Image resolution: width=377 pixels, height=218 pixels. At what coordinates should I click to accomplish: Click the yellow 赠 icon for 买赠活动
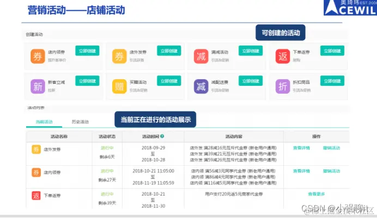pyautogui.click(x=119, y=86)
